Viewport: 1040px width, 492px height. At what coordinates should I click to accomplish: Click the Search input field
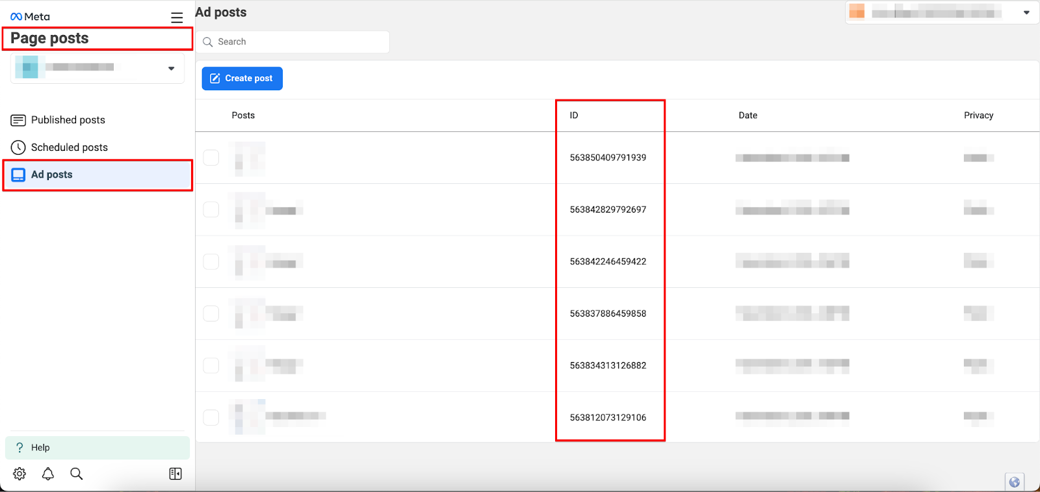coord(299,42)
